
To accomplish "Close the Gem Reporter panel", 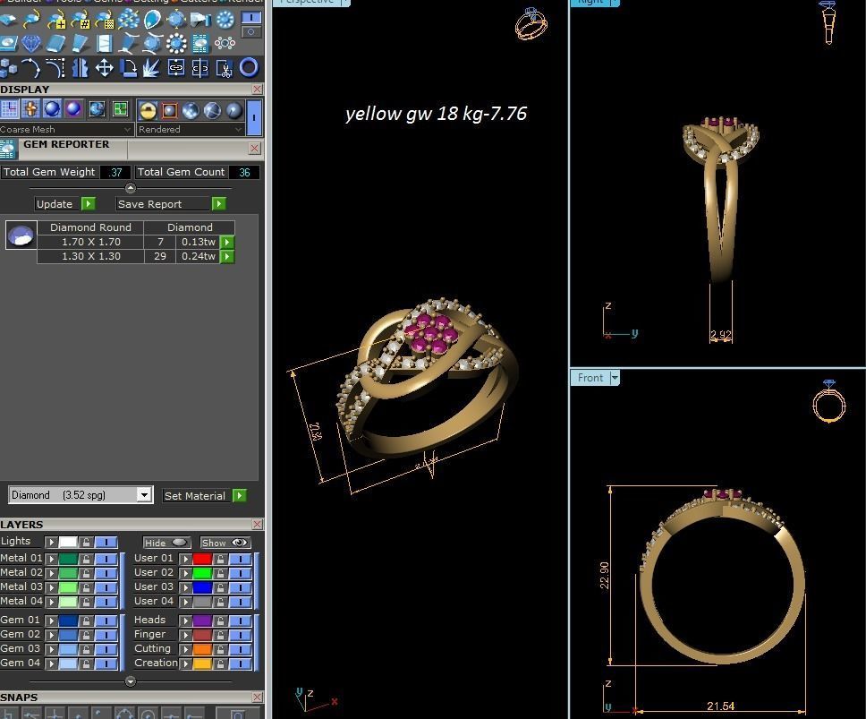I will click(254, 148).
